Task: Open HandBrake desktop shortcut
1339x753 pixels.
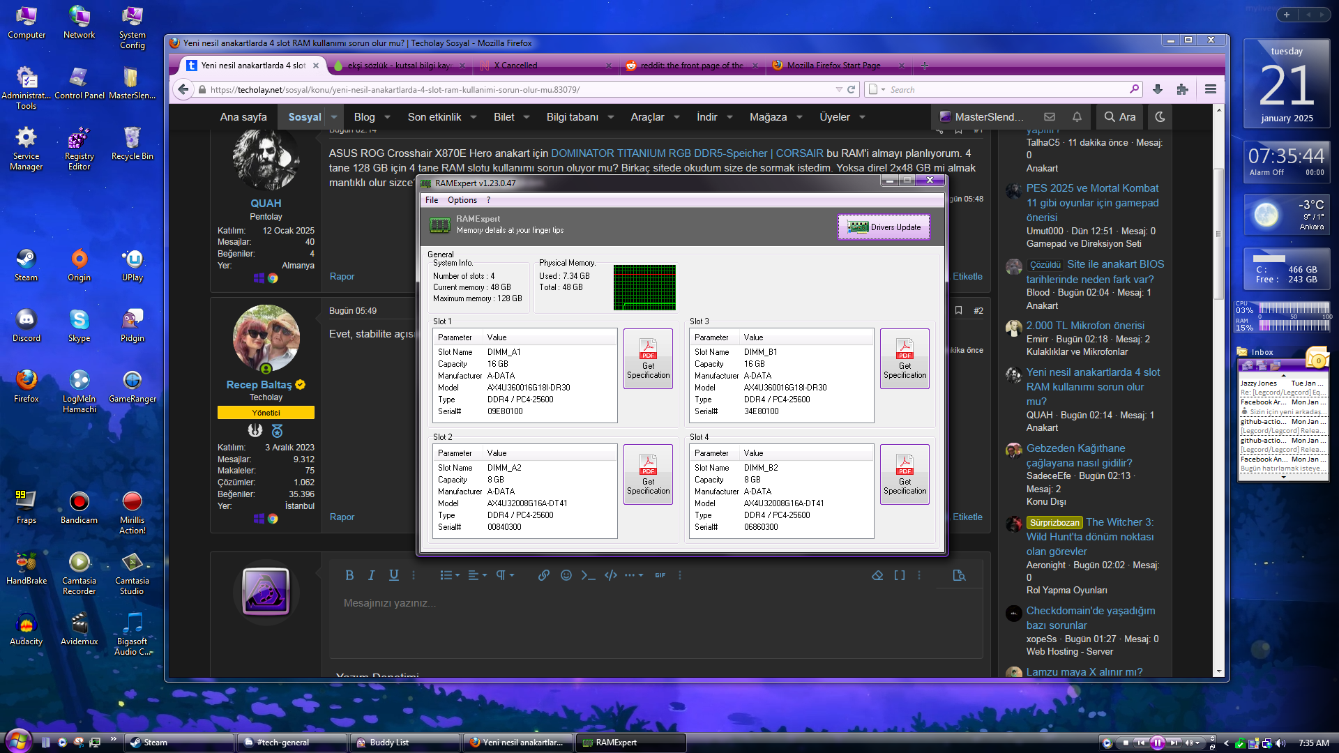Action: (27, 568)
